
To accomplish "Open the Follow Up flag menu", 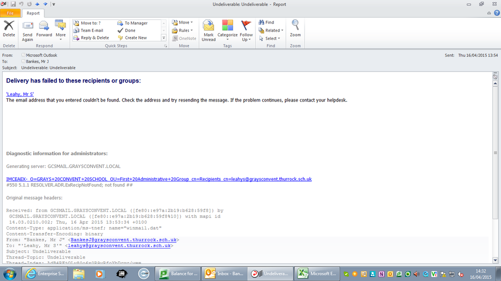I will coord(246,30).
